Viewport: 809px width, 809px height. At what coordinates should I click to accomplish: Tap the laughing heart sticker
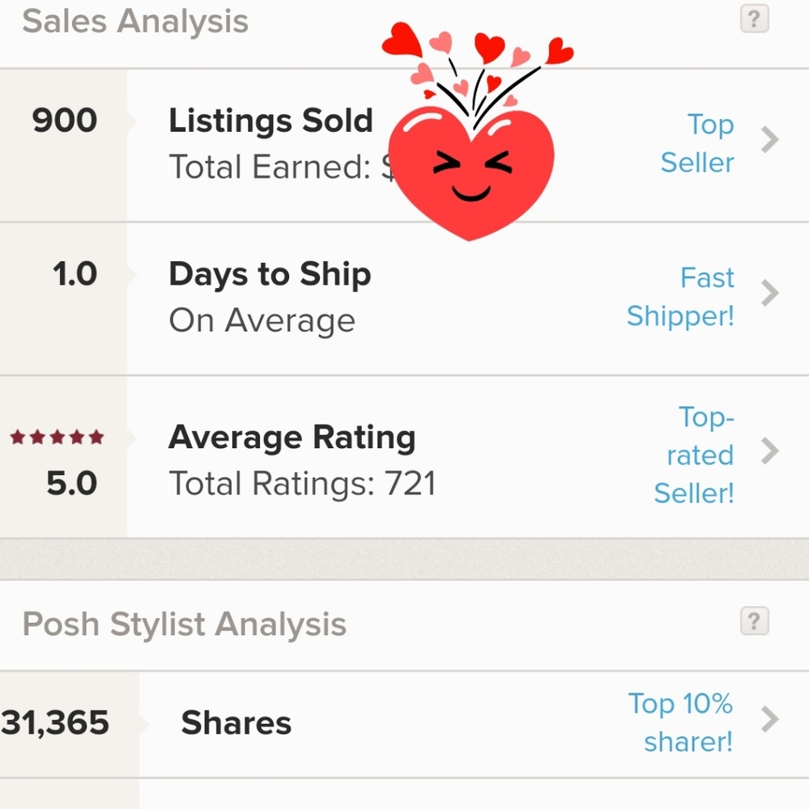tap(475, 132)
